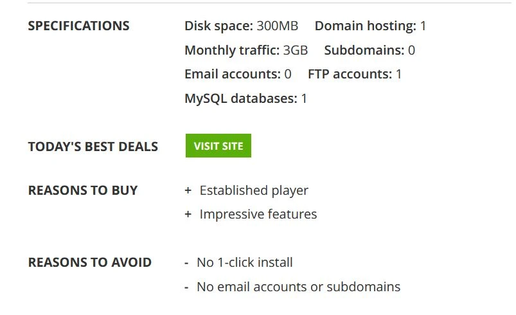Click the FTP accounts: 1 specification
The image size is (516, 315).
pyautogui.click(x=355, y=74)
